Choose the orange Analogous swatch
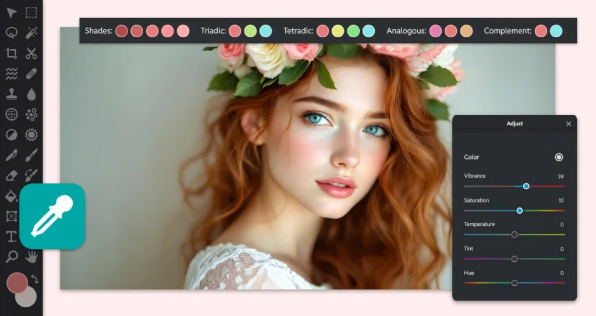This screenshot has height=316, width=596. [x=466, y=31]
